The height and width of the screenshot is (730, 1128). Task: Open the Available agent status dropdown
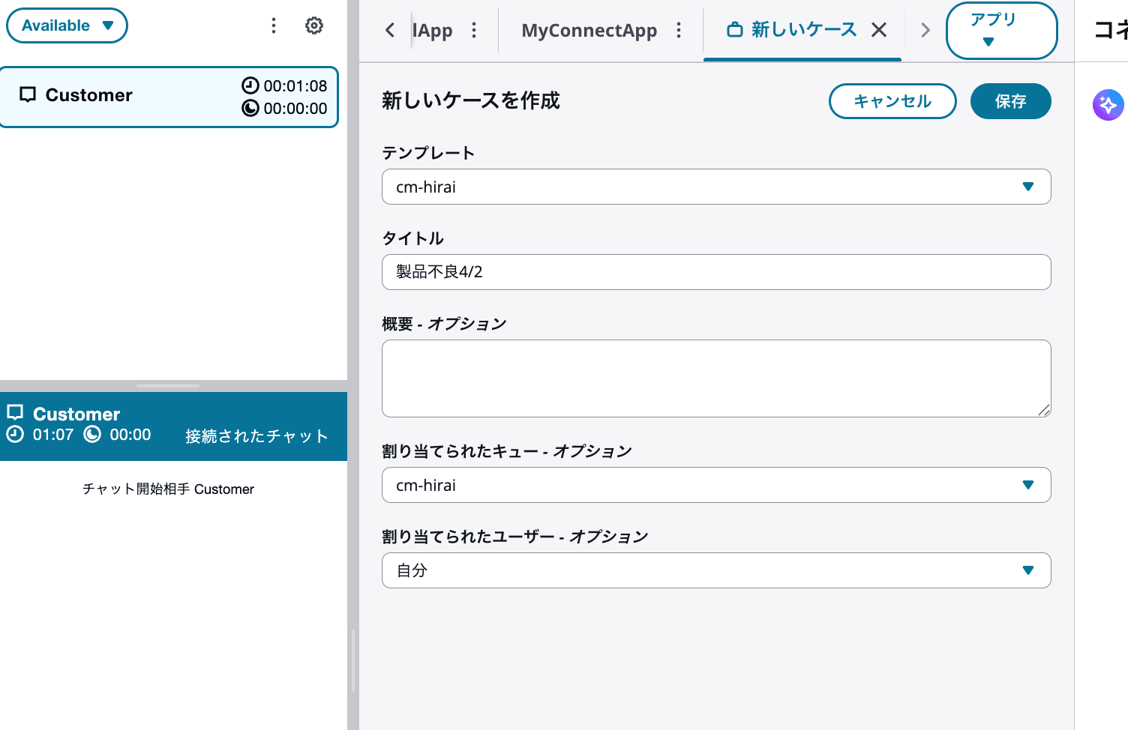[x=67, y=25]
